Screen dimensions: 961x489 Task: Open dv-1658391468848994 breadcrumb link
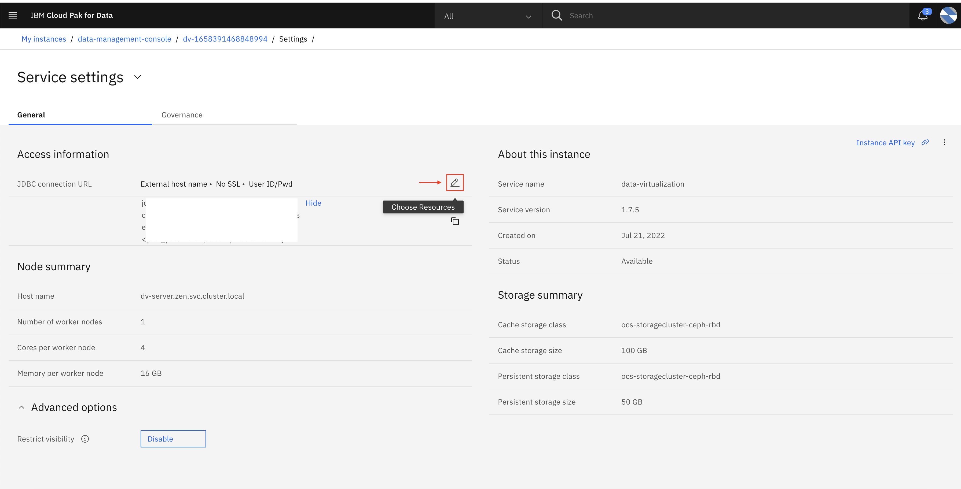tap(225, 39)
